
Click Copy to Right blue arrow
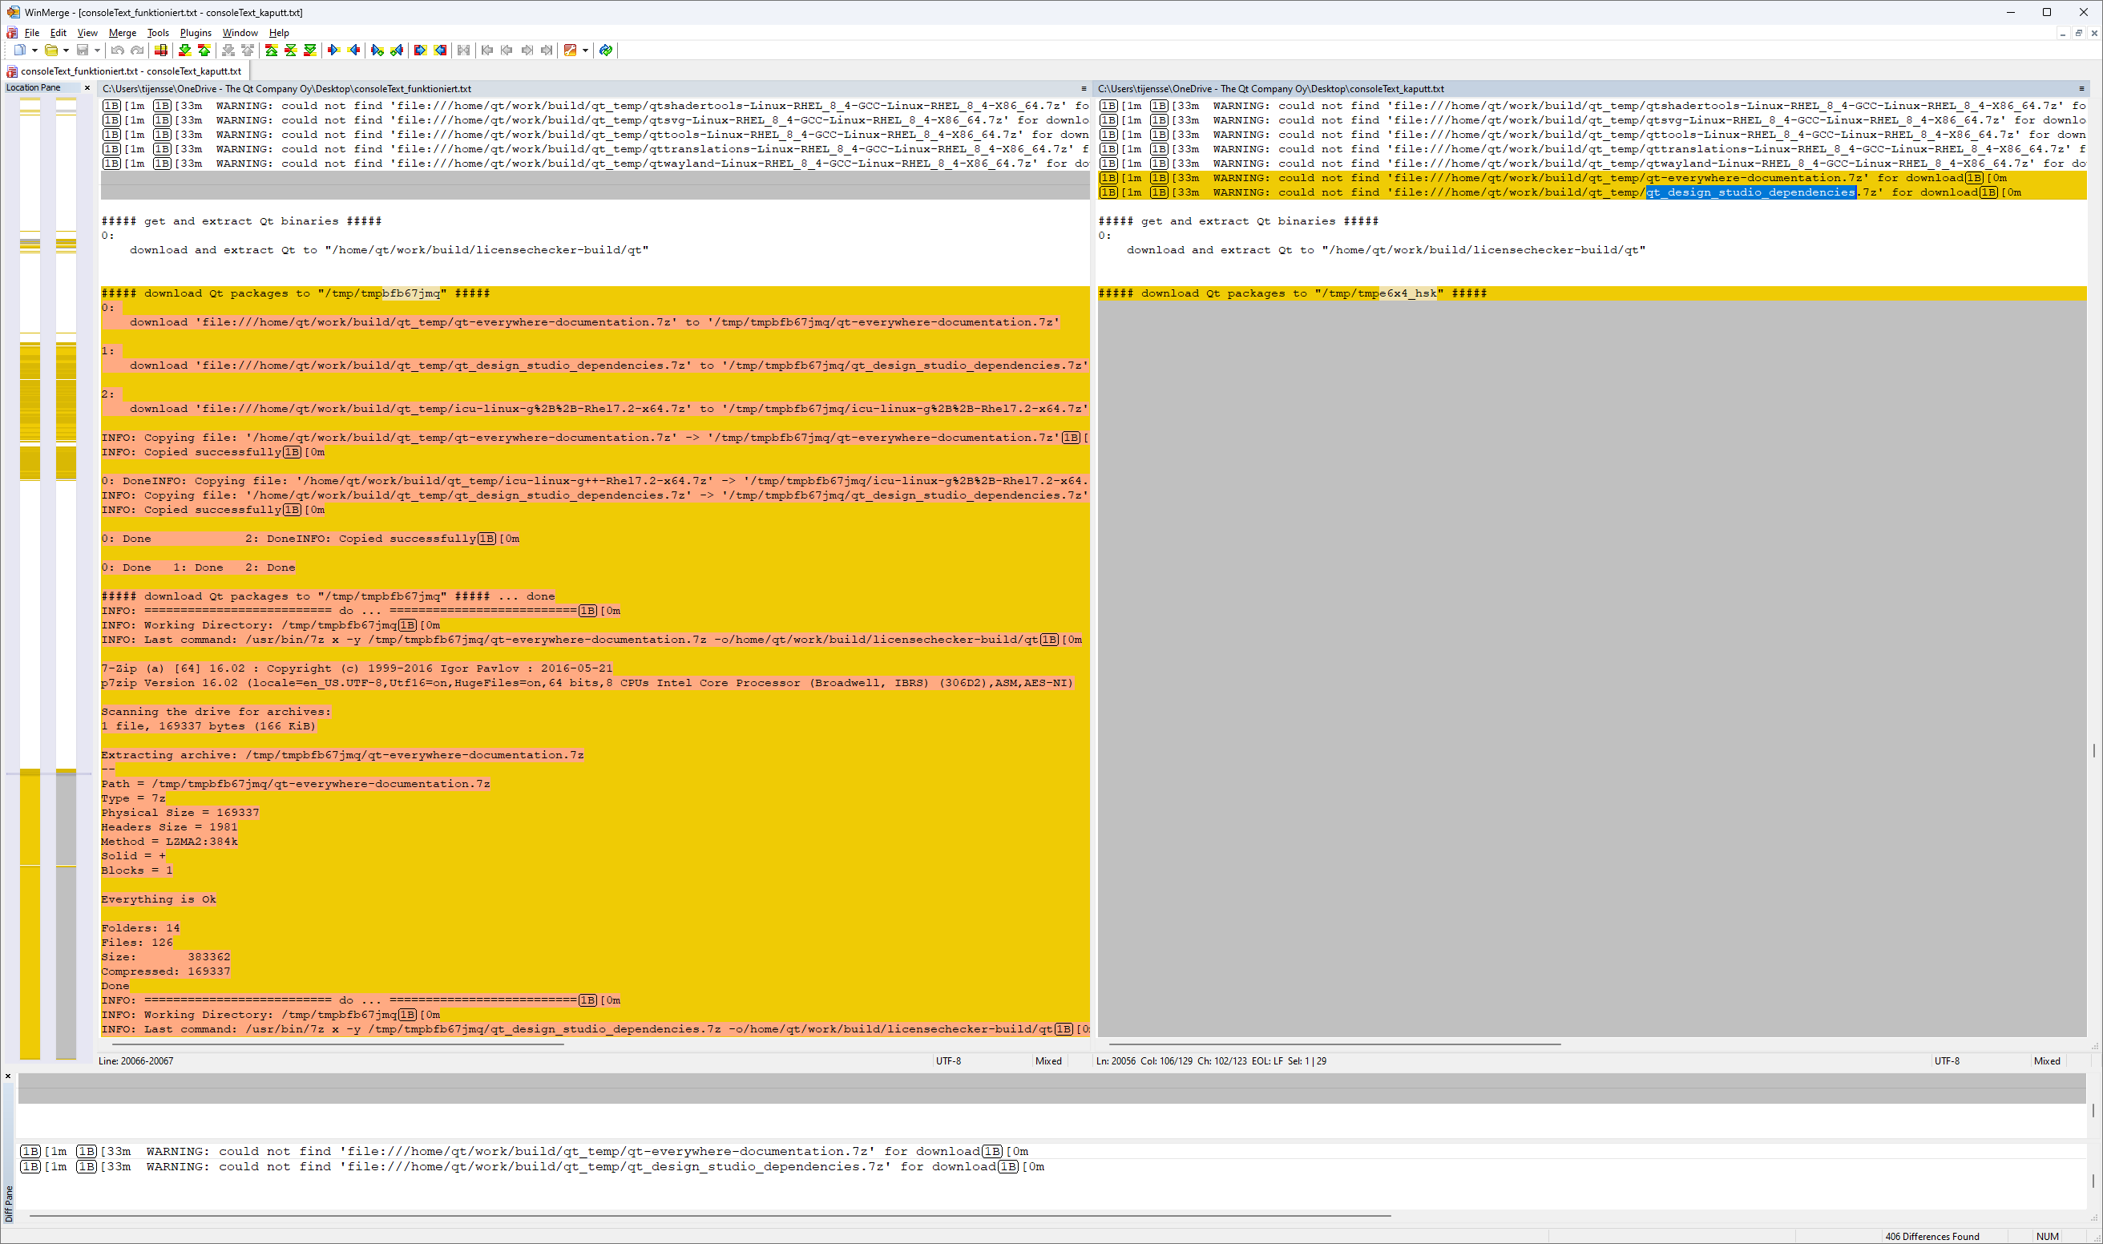(x=333, y=50)
